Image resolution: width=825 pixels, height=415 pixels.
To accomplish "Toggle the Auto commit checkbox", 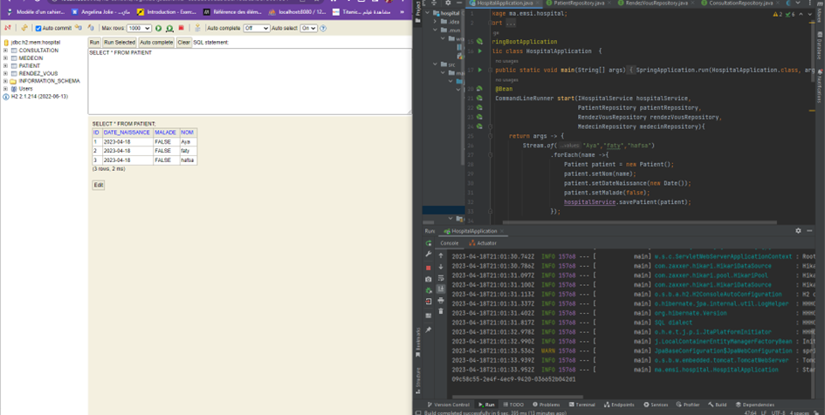I will 38,29.
